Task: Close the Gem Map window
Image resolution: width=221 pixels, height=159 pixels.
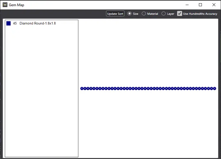Action: (214, 5)
